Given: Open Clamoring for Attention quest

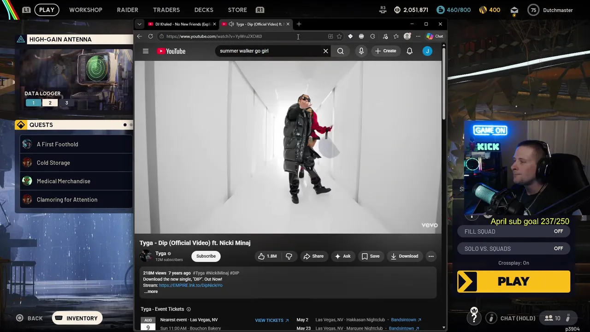Looking at the screenshot, I should pyautogui.click(x=76, y=200).
